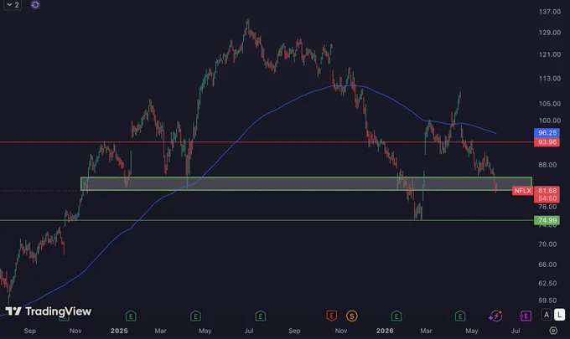Click the 105.00 price axis label
The height and width of the screenshot is (339, 570).
click(550, 104)
